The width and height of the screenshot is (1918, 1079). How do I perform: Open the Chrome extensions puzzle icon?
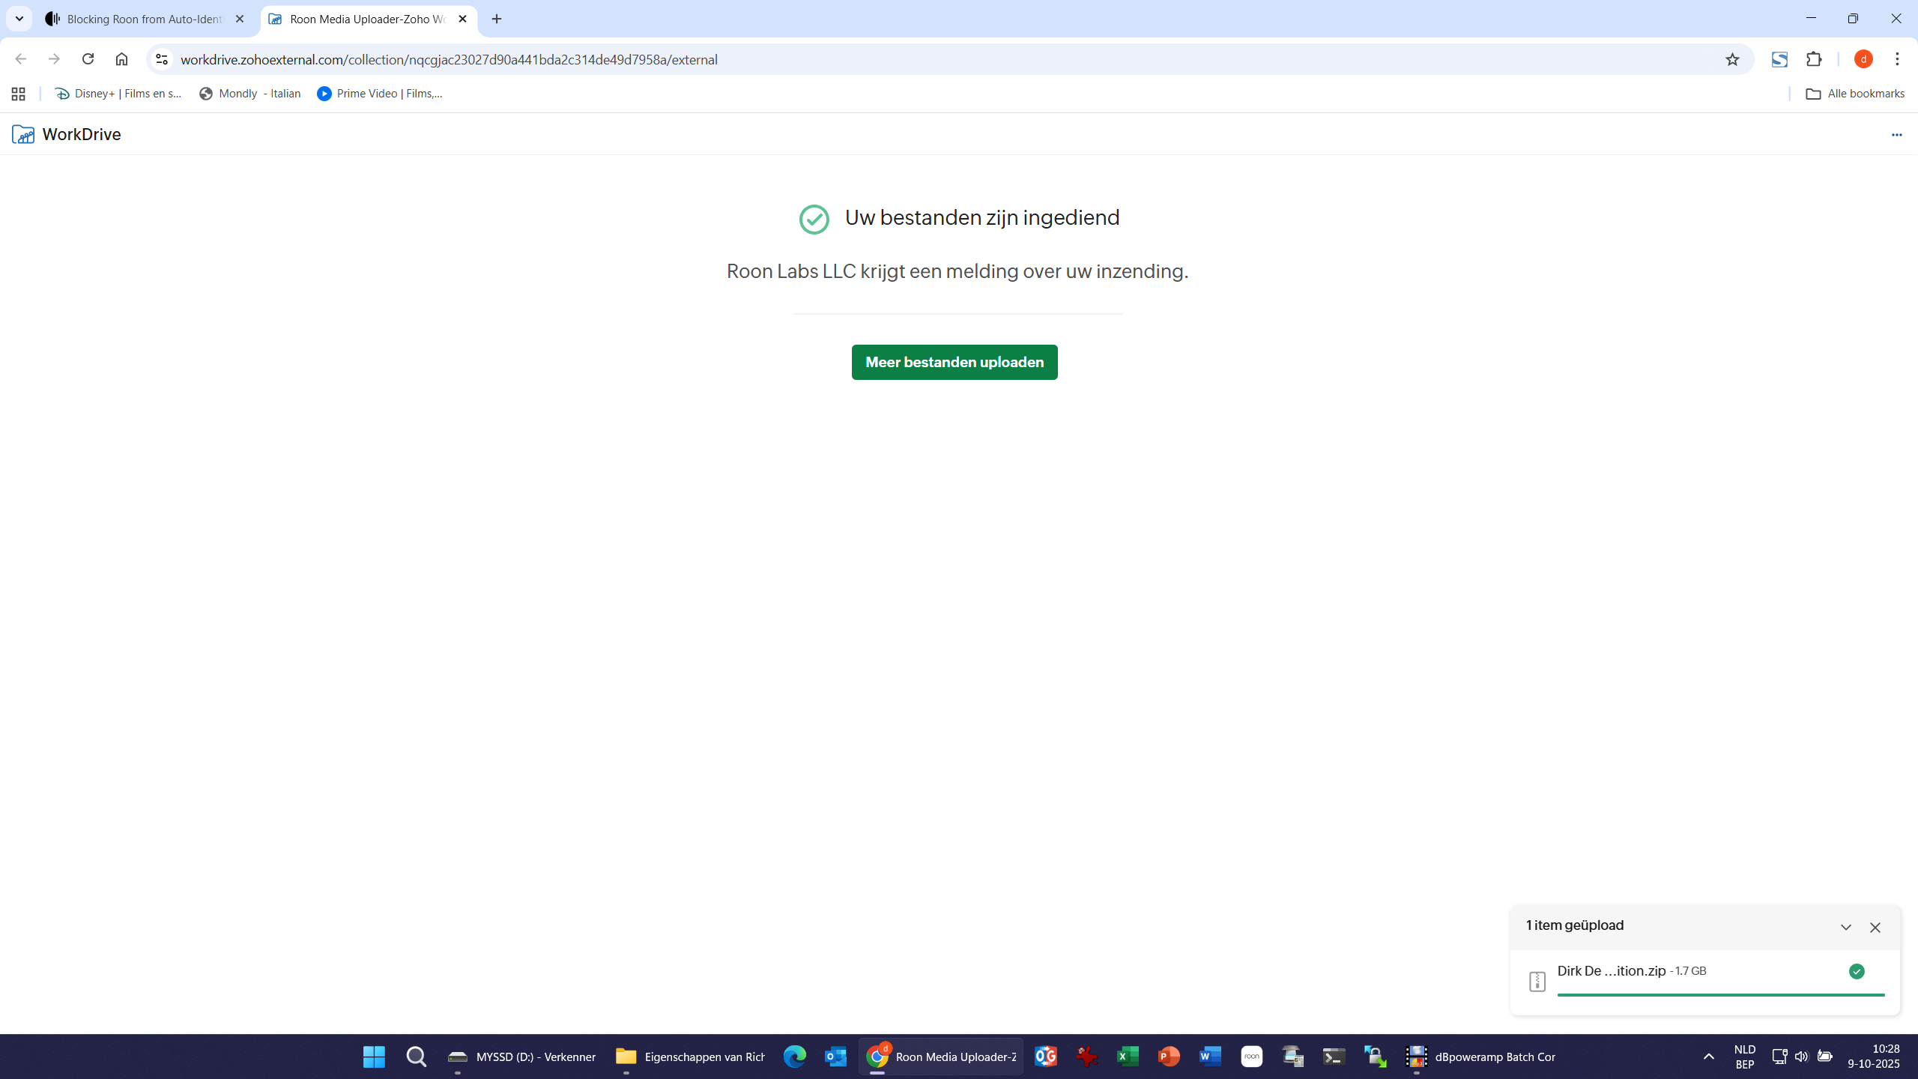click(1814, 59)
